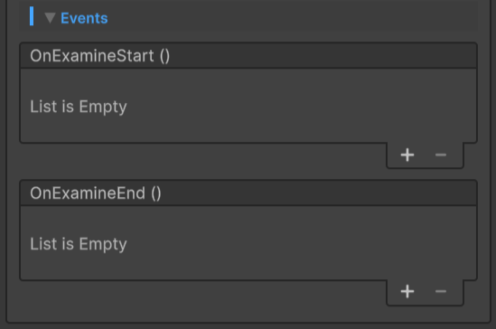
Task: Click 'List is Empty' text in OnExamineEnd
Action: tap(79, 244)
